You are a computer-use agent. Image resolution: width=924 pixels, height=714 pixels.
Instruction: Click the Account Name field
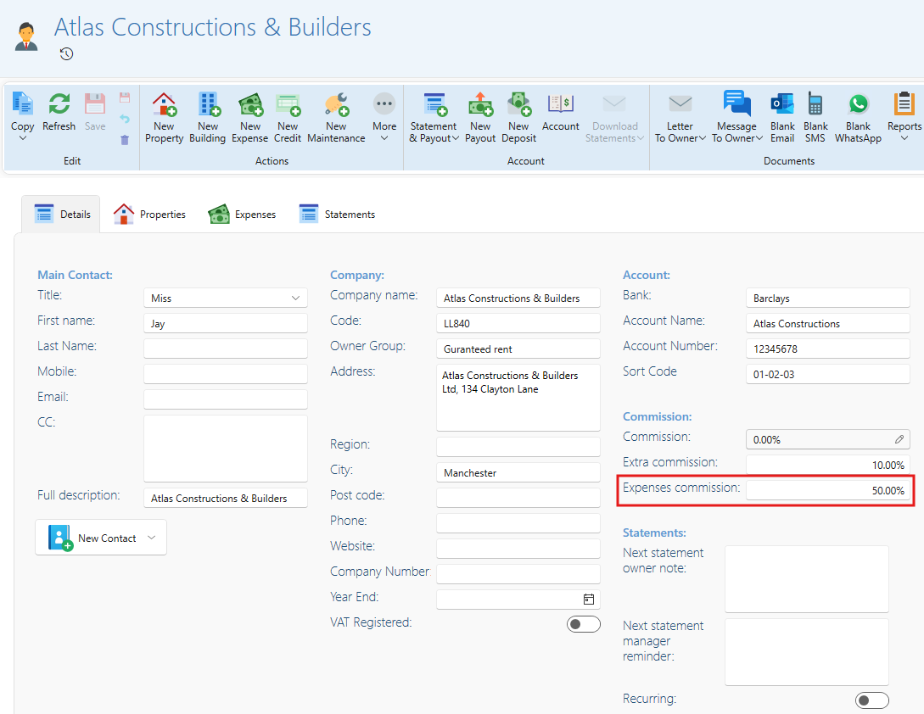pyautogui.click(x=828, y=323)
